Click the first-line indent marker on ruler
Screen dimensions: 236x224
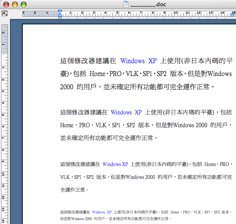[x=60, y=12]
